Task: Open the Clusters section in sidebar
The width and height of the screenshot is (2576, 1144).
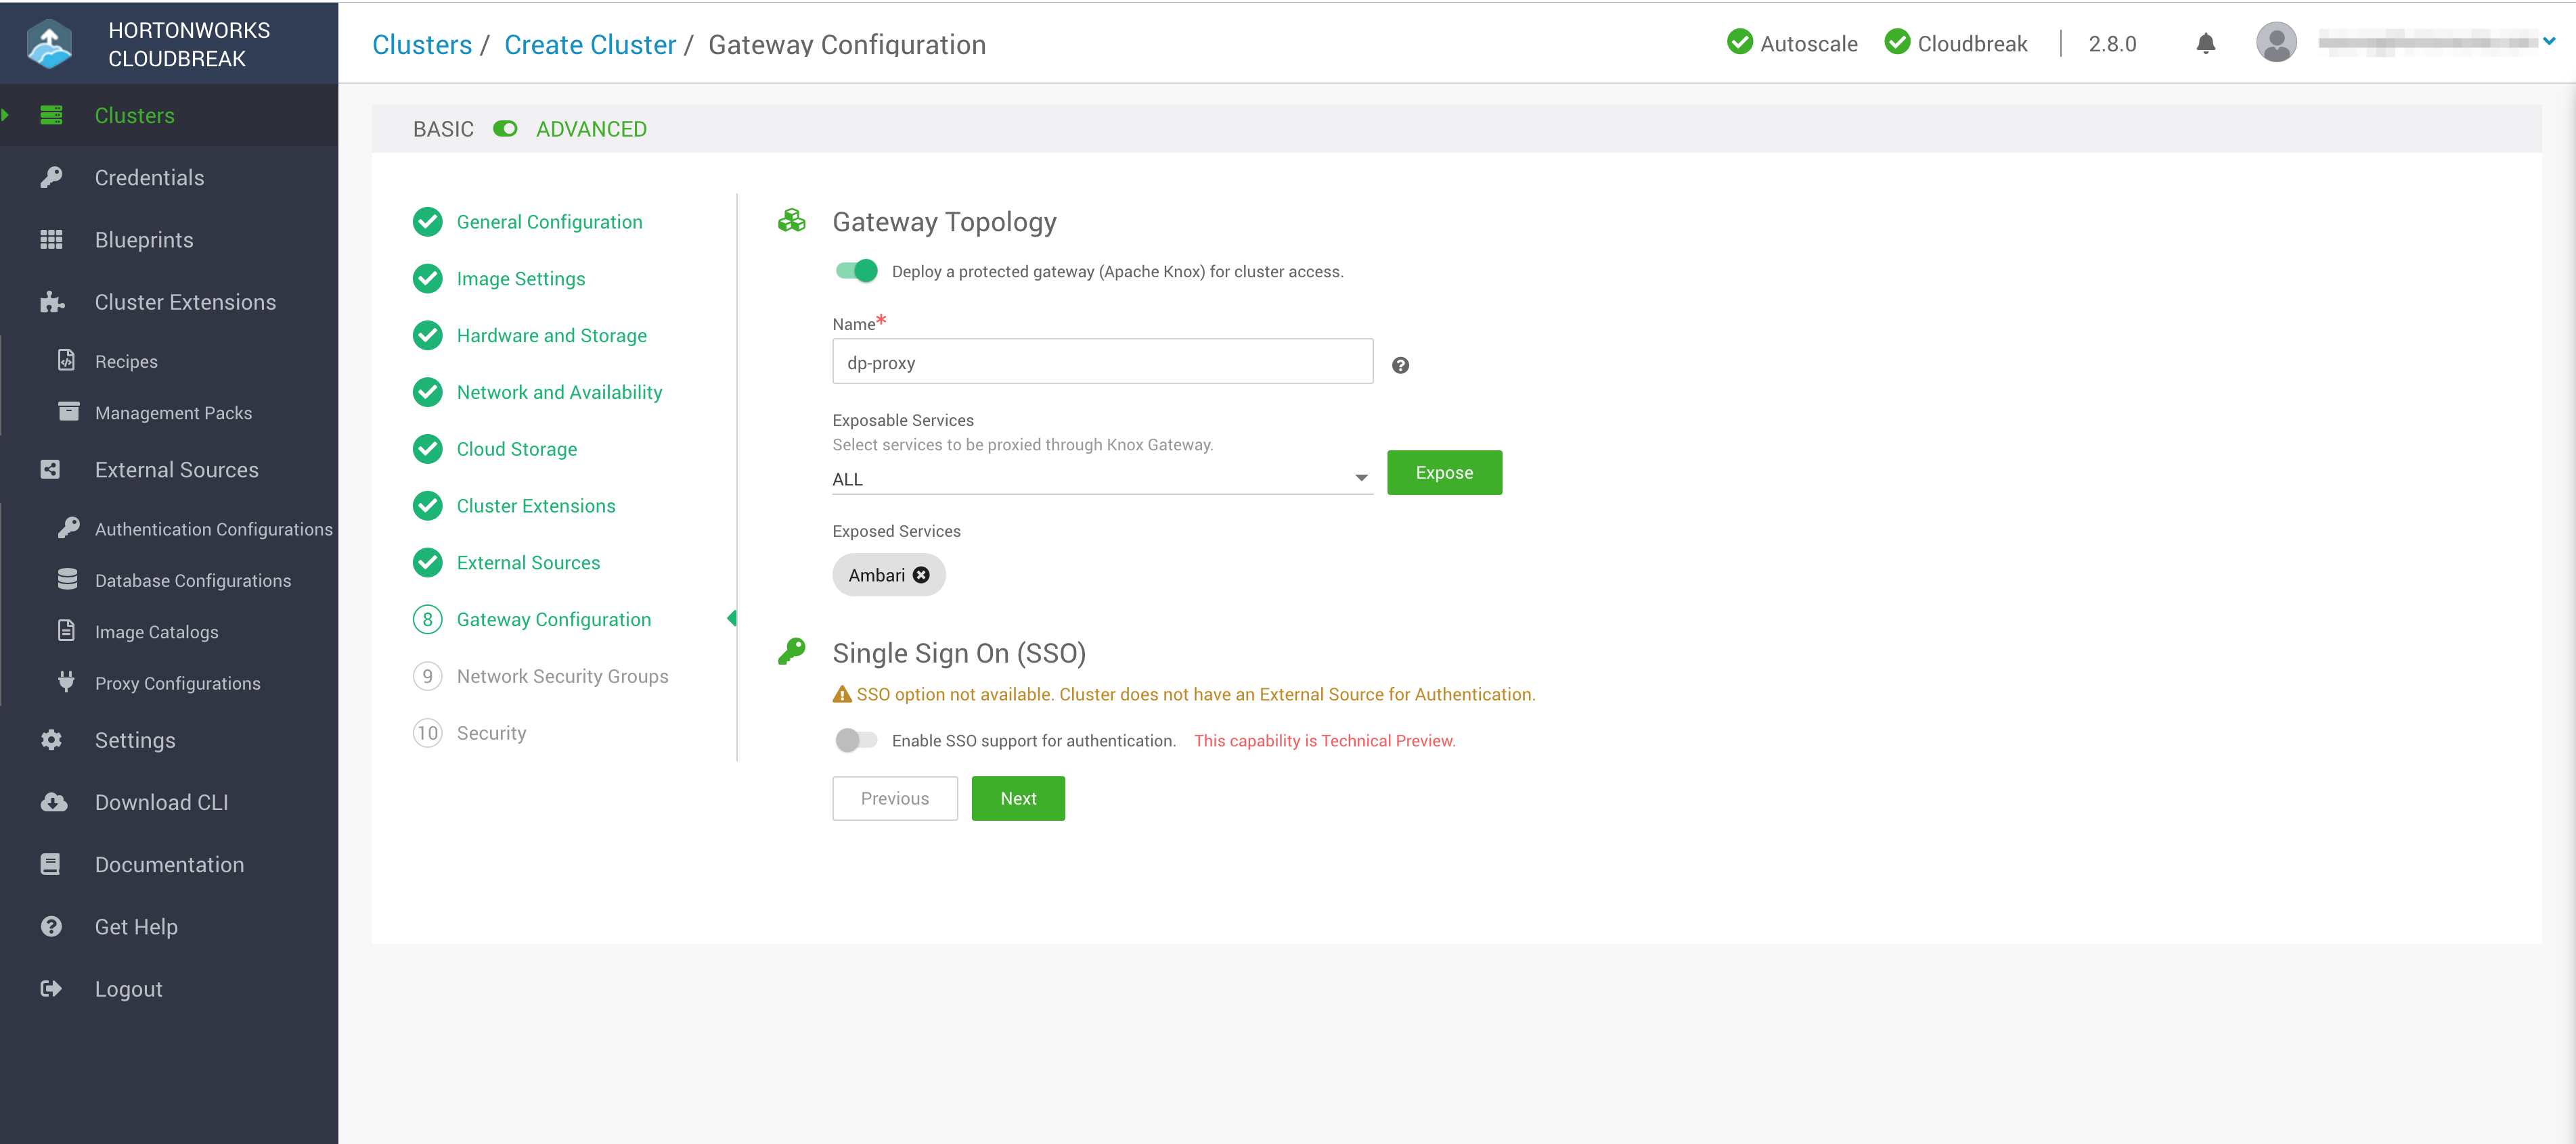Action: 135,115
